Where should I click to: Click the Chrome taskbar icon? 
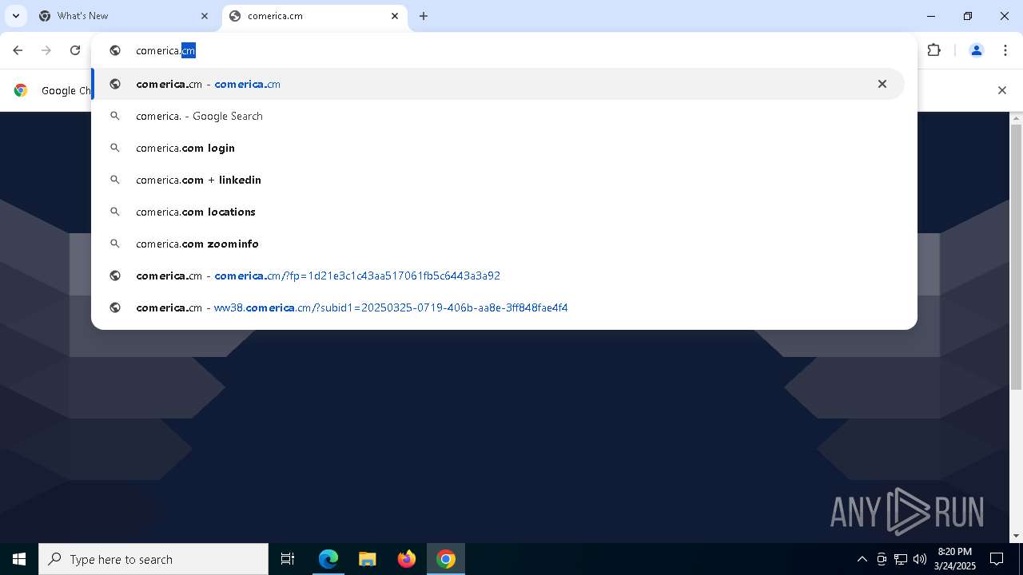coord(446,559)
